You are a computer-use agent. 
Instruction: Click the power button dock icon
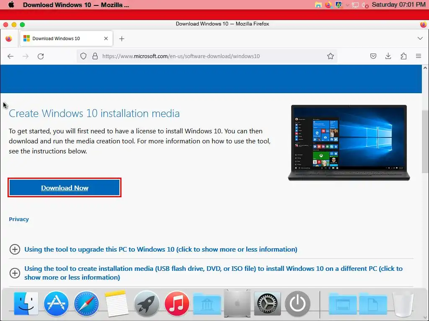pos(298,303)
